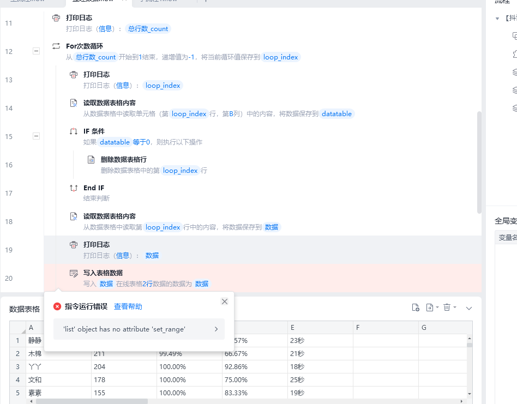Collapse the For loop block at line 12
This screenshot has height=404, width=517.
(x=36, y=51)
